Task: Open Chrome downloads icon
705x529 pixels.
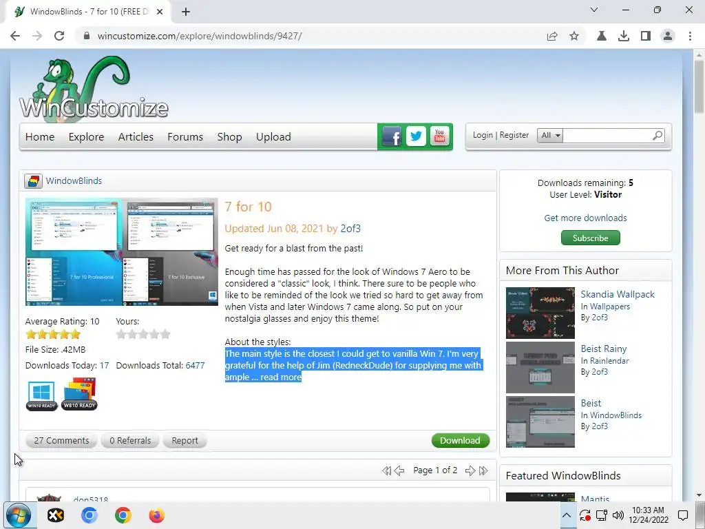Action: click(x=624, y=36)
